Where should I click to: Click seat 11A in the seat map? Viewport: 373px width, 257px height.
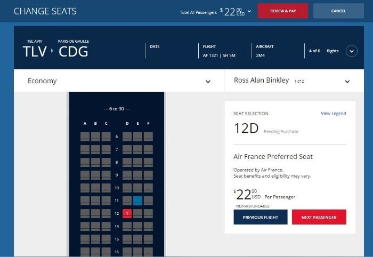coord(85,200)
